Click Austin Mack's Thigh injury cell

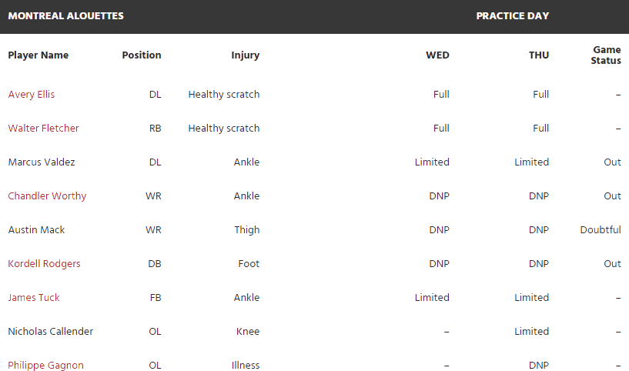pos(246,230)
